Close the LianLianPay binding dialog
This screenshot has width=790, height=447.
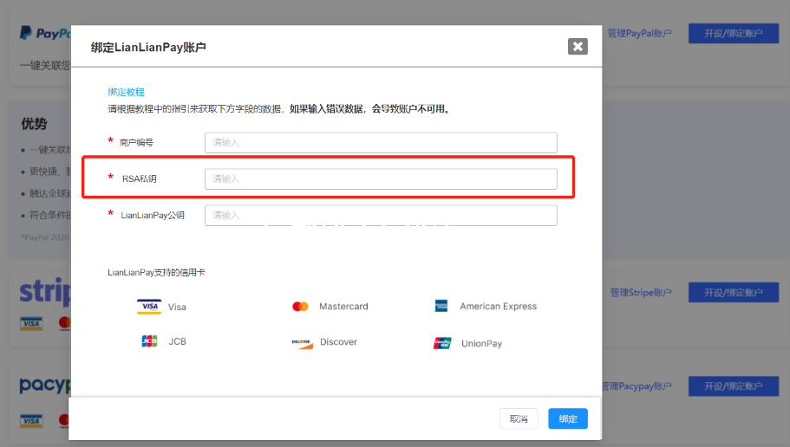(x=578, y=46)
